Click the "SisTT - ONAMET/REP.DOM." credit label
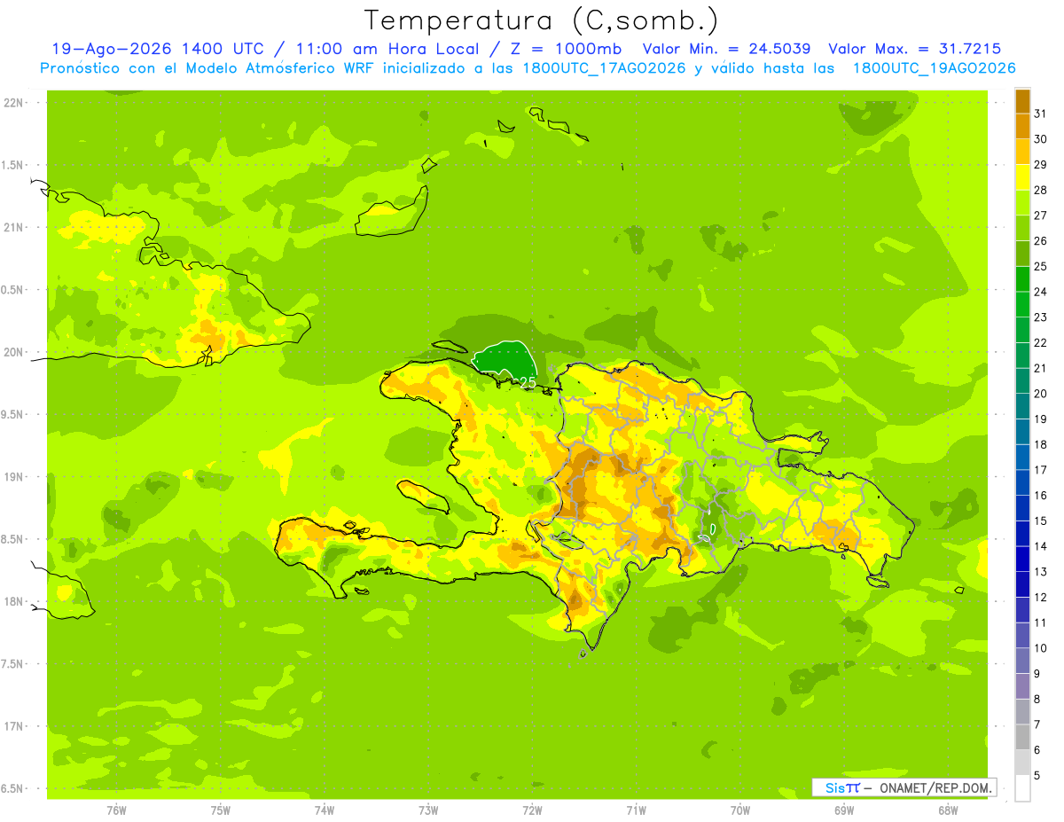Viewport: 1064px width, 822px height. [x=904, y=787]
